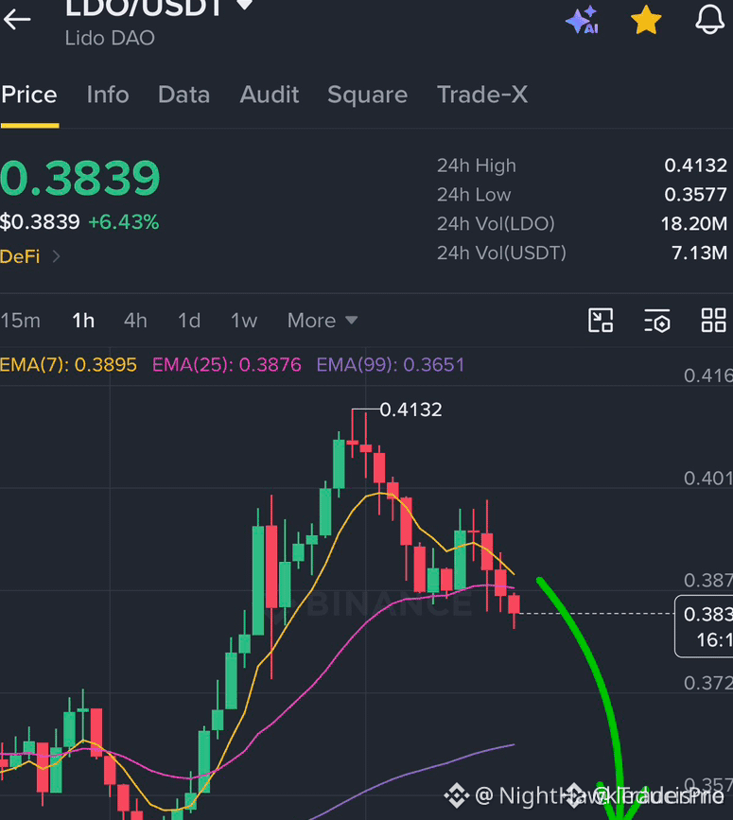Open the chart picture-in-picture icon
Viewport: 733px width, 820px height.
click(601, 320)
